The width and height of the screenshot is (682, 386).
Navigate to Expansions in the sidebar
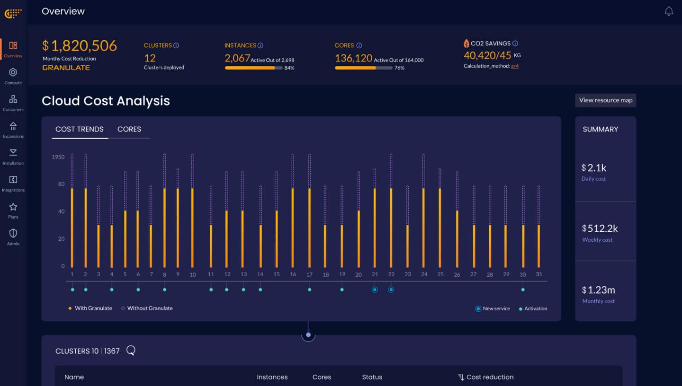pyautogui.click(x=13, y=130)
